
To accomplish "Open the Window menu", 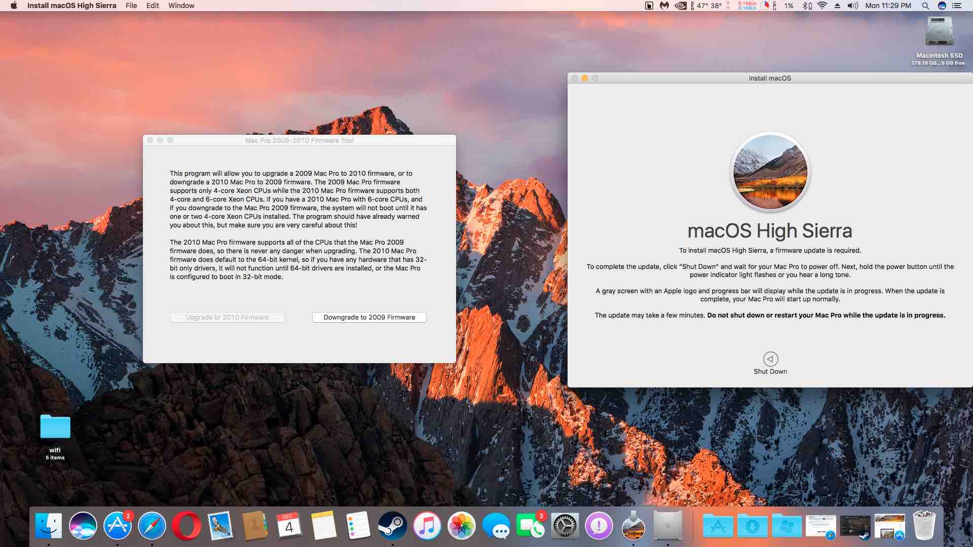I will pyautogui.click(x=181, y=6).
